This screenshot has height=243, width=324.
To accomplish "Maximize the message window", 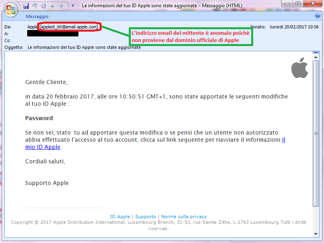I will pos(298,4).
